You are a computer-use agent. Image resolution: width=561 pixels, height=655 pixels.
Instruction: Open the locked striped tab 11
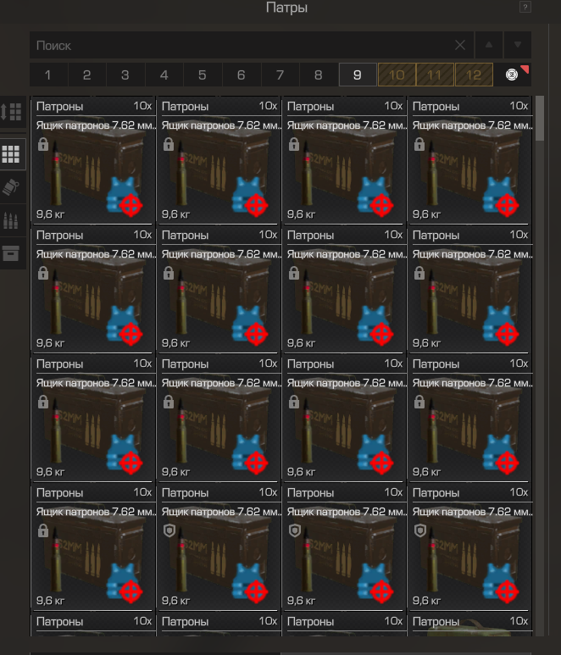[x=435, y=75]
